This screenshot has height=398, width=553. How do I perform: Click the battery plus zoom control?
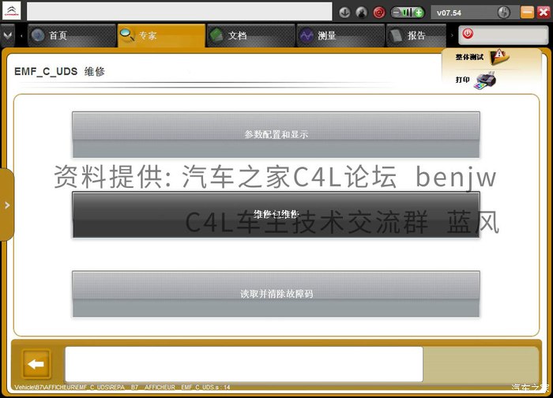tap(419, 13)
